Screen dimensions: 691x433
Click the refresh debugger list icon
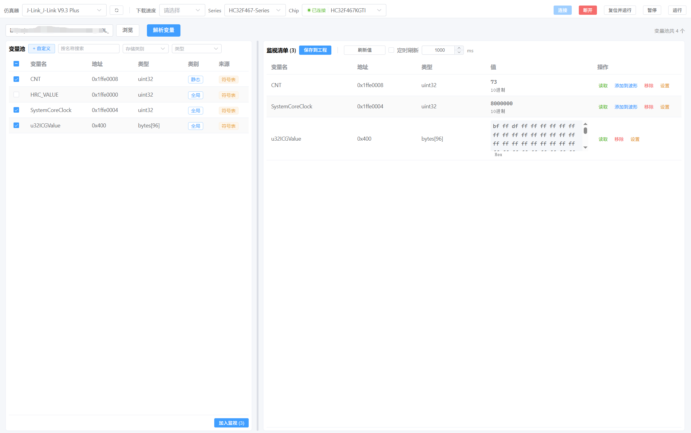pos(116,10)
